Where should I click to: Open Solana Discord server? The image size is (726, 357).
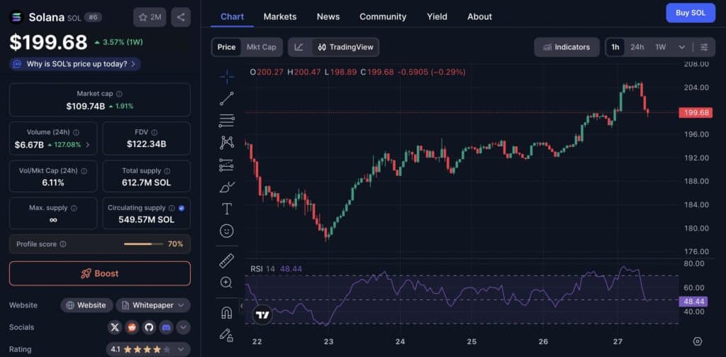click(x=166, y=327)
